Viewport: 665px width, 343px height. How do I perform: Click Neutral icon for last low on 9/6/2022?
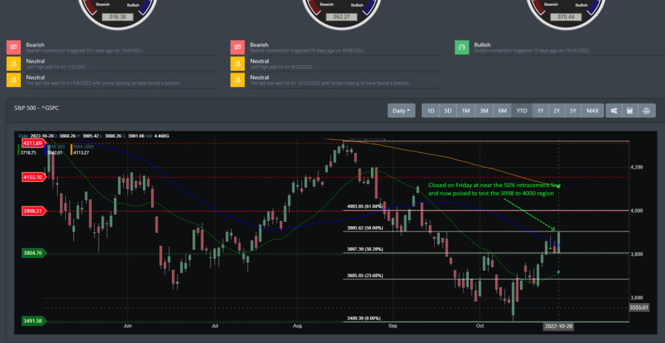pos(13,80)
